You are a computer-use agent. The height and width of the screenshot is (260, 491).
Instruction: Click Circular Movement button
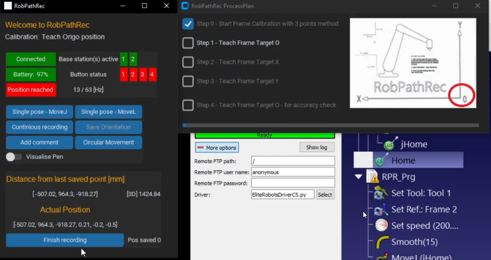108,142
